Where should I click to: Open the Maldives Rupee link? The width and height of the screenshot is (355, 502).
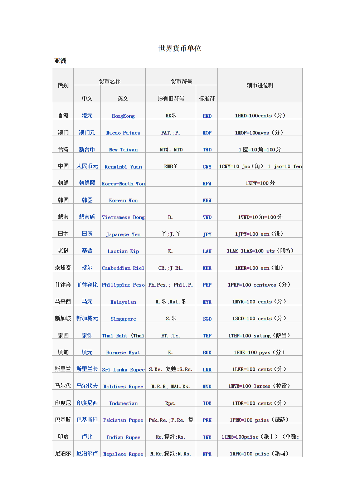coord(123,386)
